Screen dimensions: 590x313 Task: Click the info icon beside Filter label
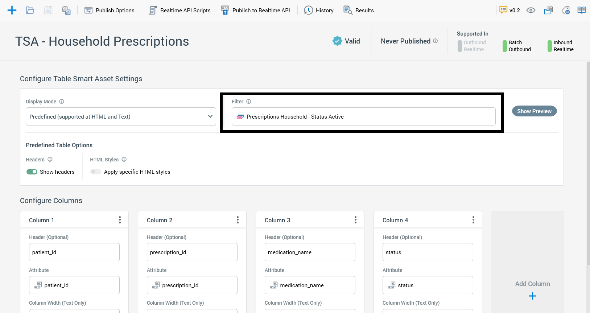(249, 102)
